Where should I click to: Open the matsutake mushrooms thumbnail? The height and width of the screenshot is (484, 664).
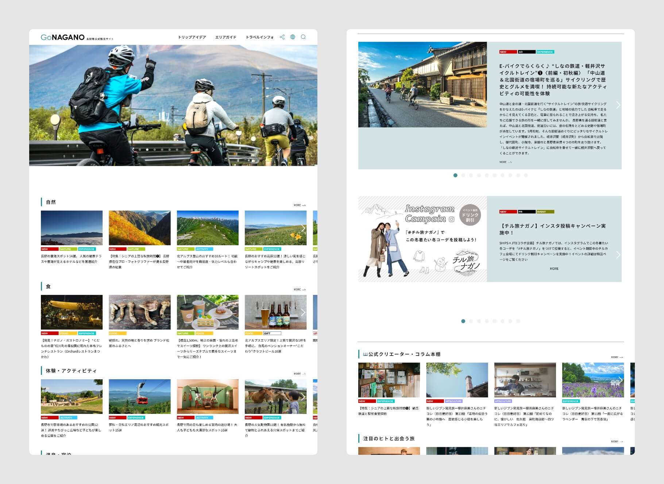click(x=140, y=312)
